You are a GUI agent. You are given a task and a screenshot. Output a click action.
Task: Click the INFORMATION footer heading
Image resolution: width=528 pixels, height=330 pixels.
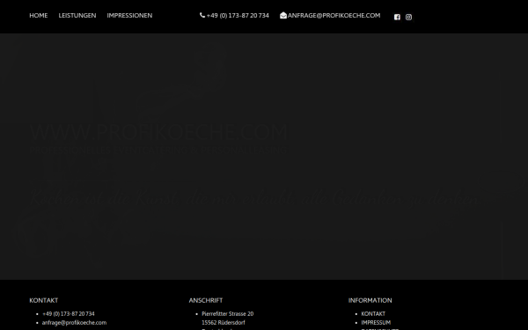(370, 300)
